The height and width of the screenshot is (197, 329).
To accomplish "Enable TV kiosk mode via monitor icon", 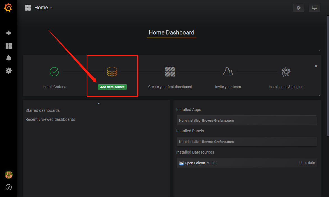I will click(314, 8).
